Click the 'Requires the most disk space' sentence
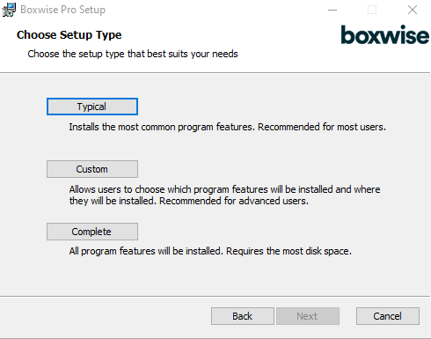The image size is (431, 339). click(x=289, y=251)
